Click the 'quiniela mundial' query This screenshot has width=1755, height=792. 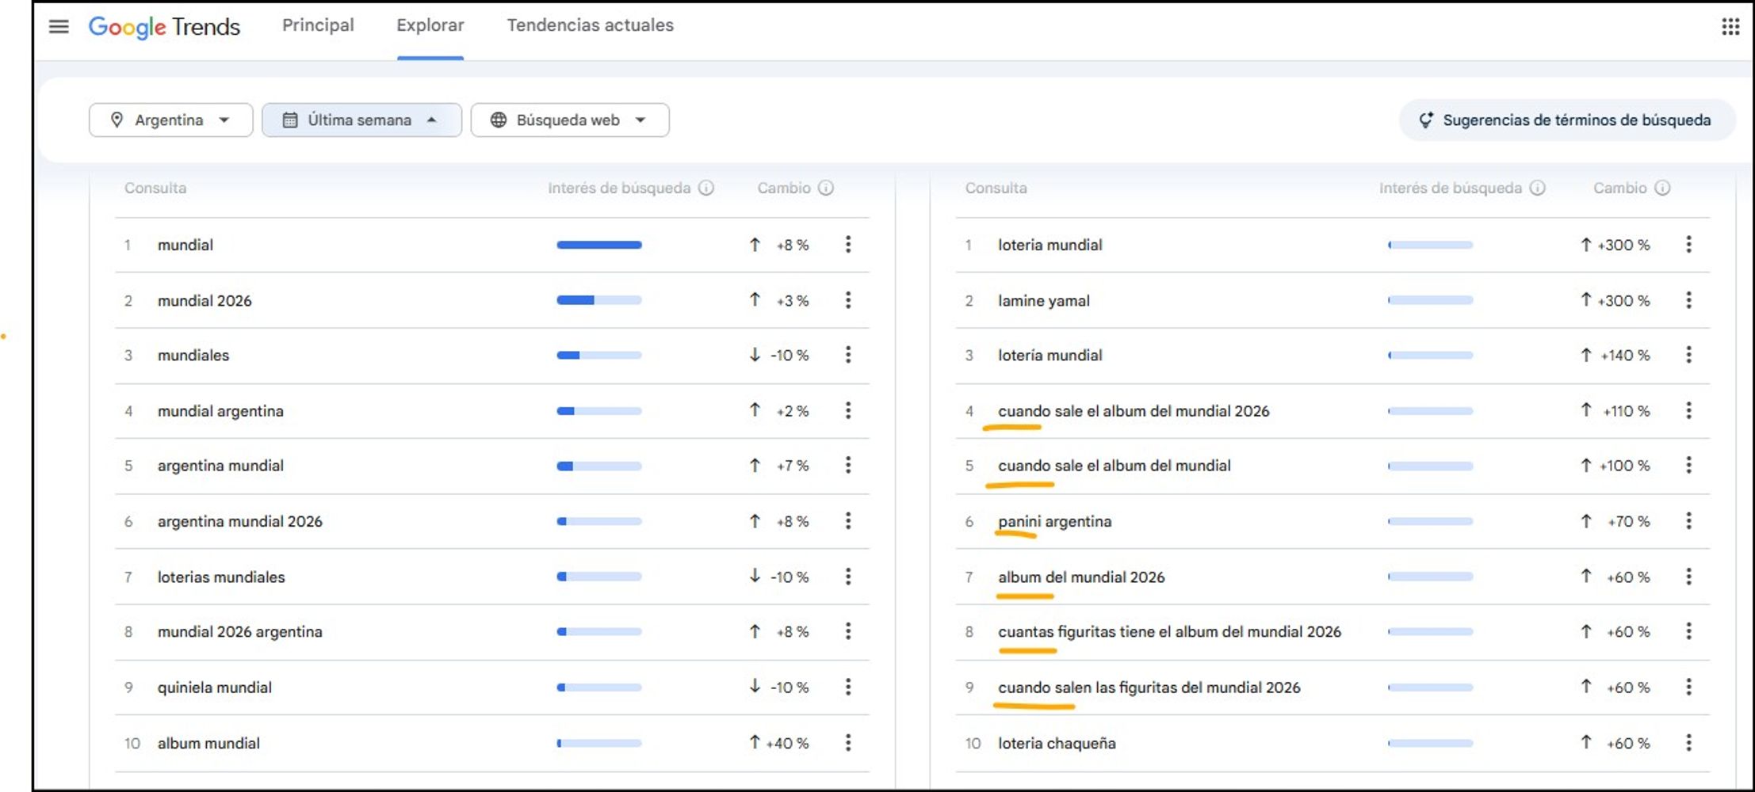215,687
